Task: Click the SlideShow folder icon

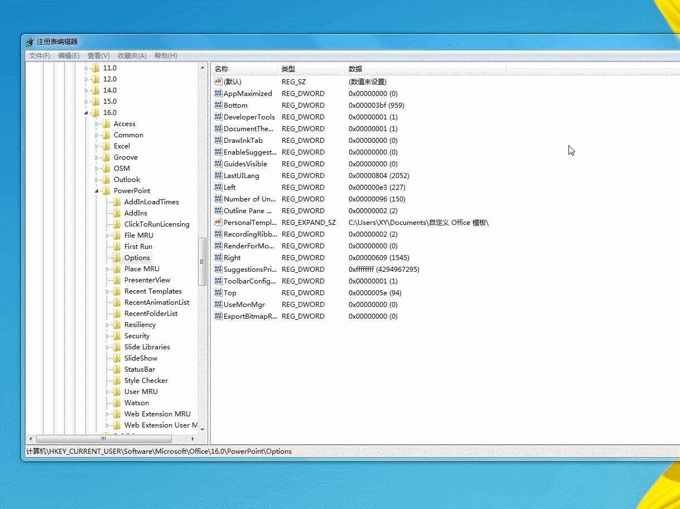Action: [117, 358]
